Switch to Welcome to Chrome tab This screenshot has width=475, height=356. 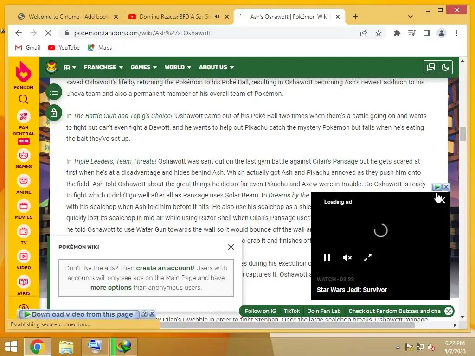(68, 17)
